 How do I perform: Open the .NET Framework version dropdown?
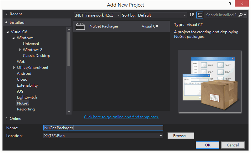pyautogui.click(x=97, y=15)
